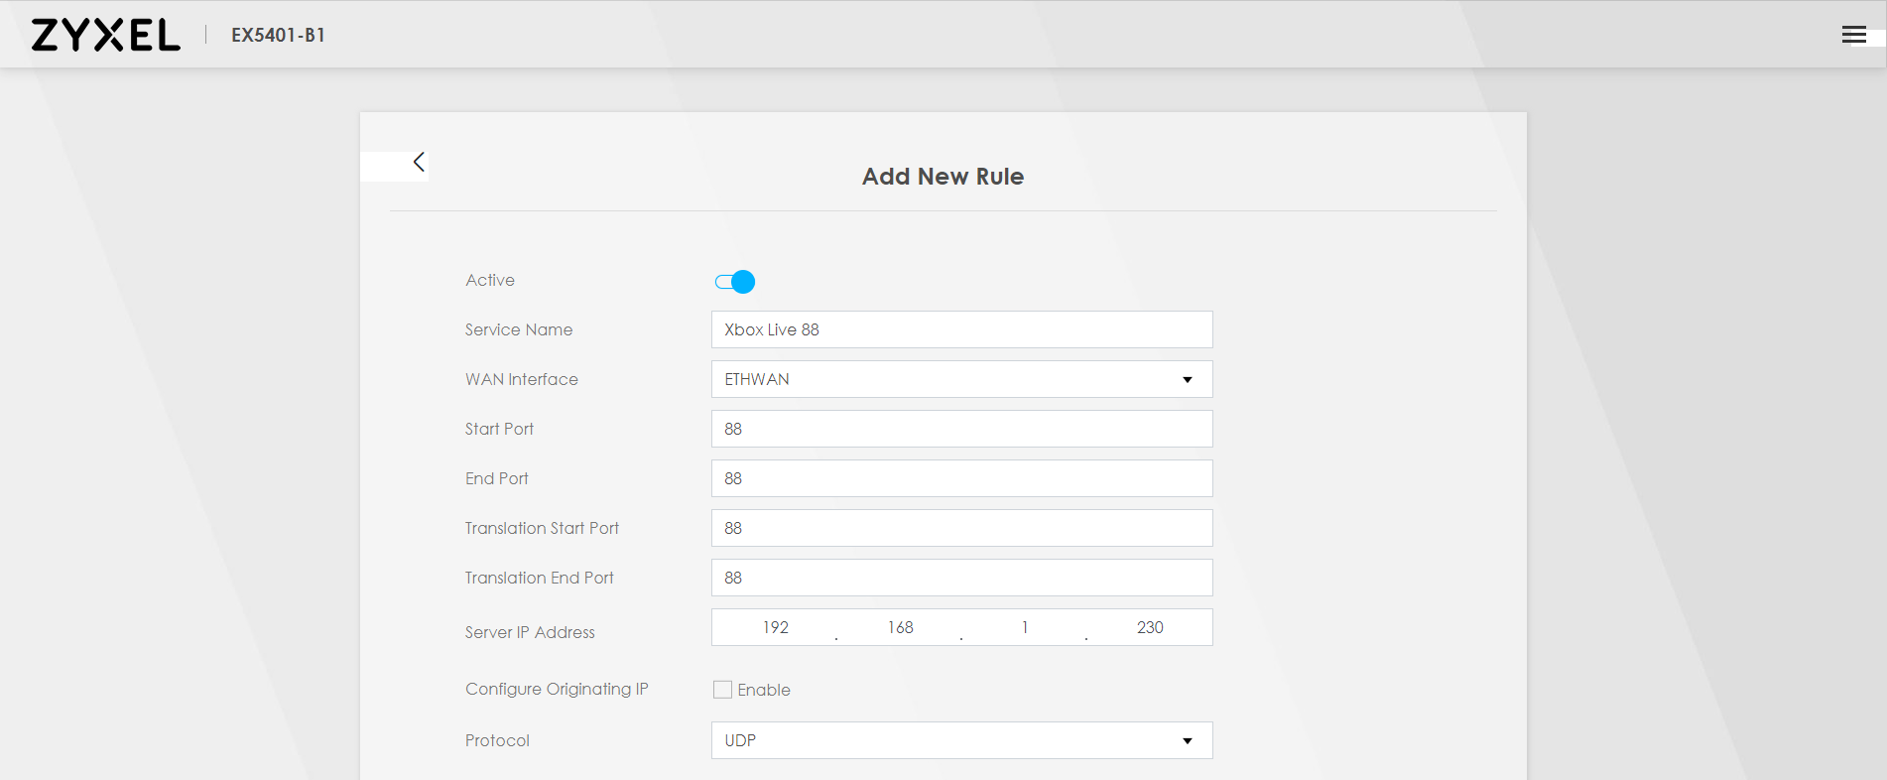This screenshot has height=780, width=1887.
Task: Open the hamburger menu icon
Action: coord(1853,36)
